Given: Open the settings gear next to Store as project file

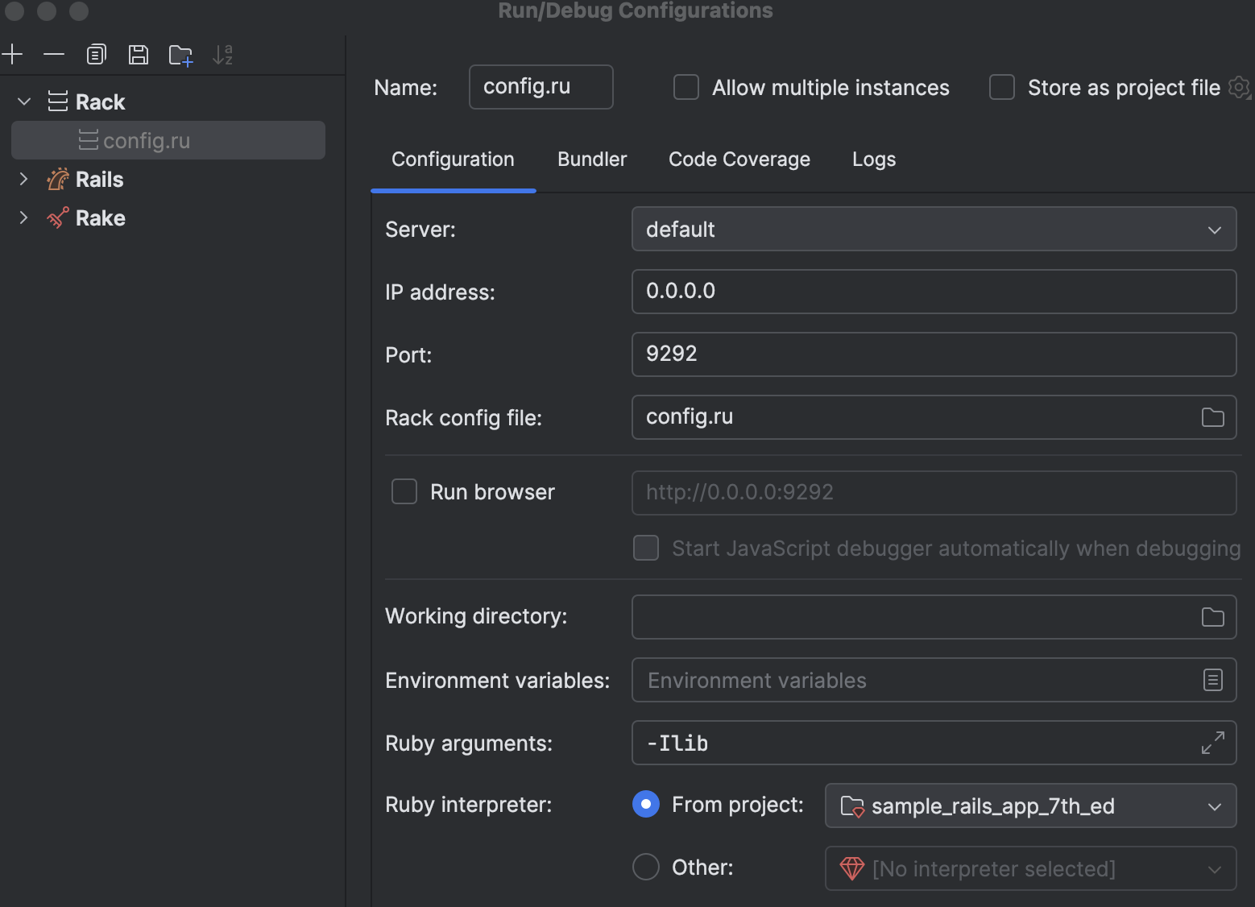Looking at the screenshot, I should coord(1238,88).
